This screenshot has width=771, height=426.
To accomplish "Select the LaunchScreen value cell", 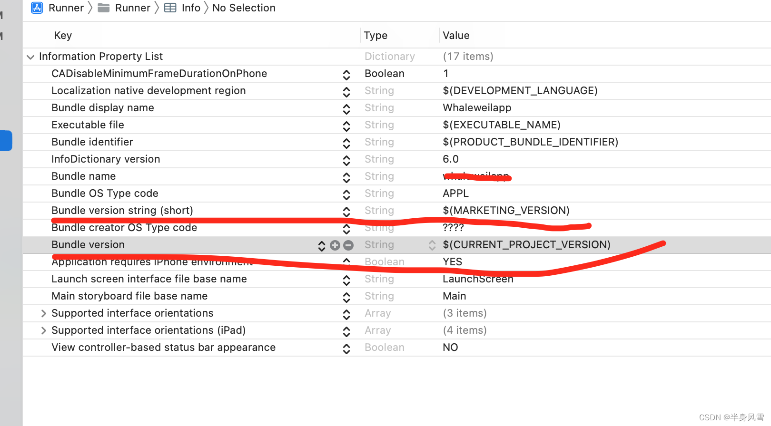I will pyautogui.click(x=478, y=279).
